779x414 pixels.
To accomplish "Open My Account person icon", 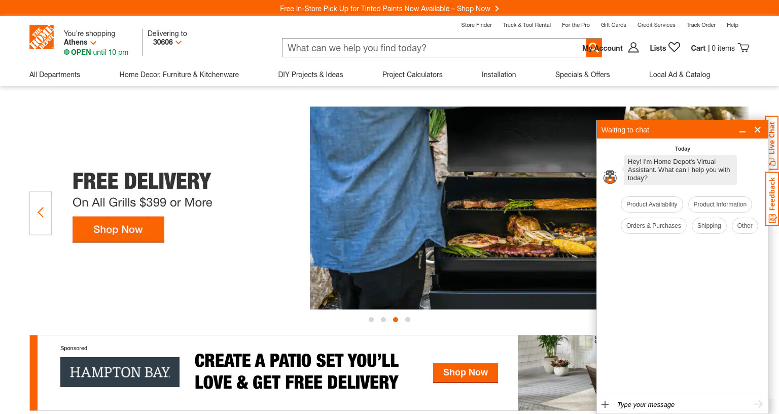I will [x=633, y=47].
